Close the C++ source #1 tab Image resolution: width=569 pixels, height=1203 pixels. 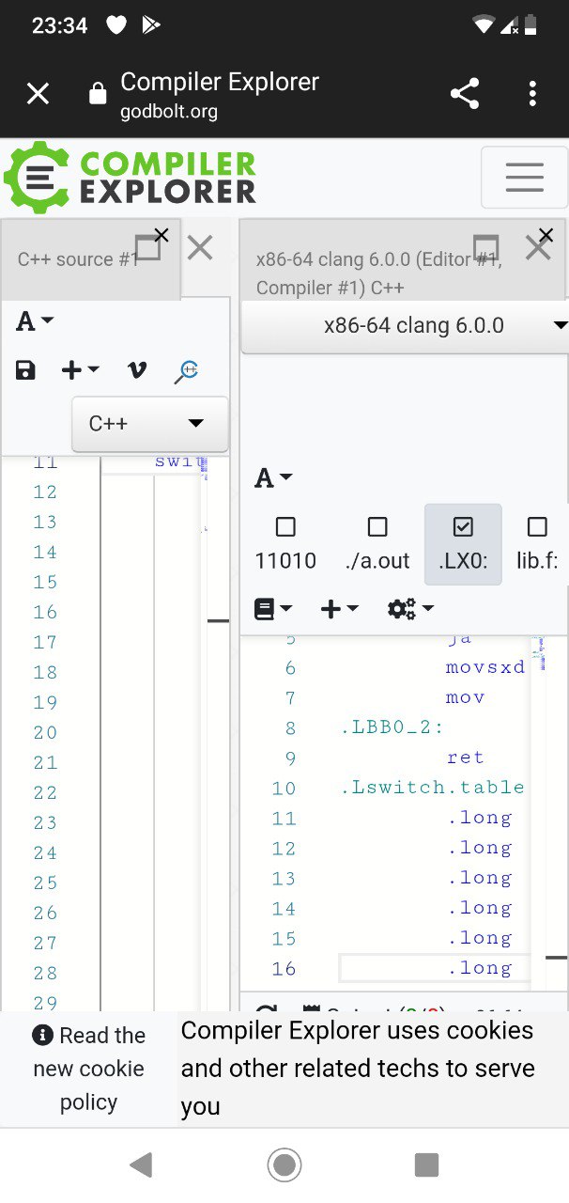coord(161,235)
